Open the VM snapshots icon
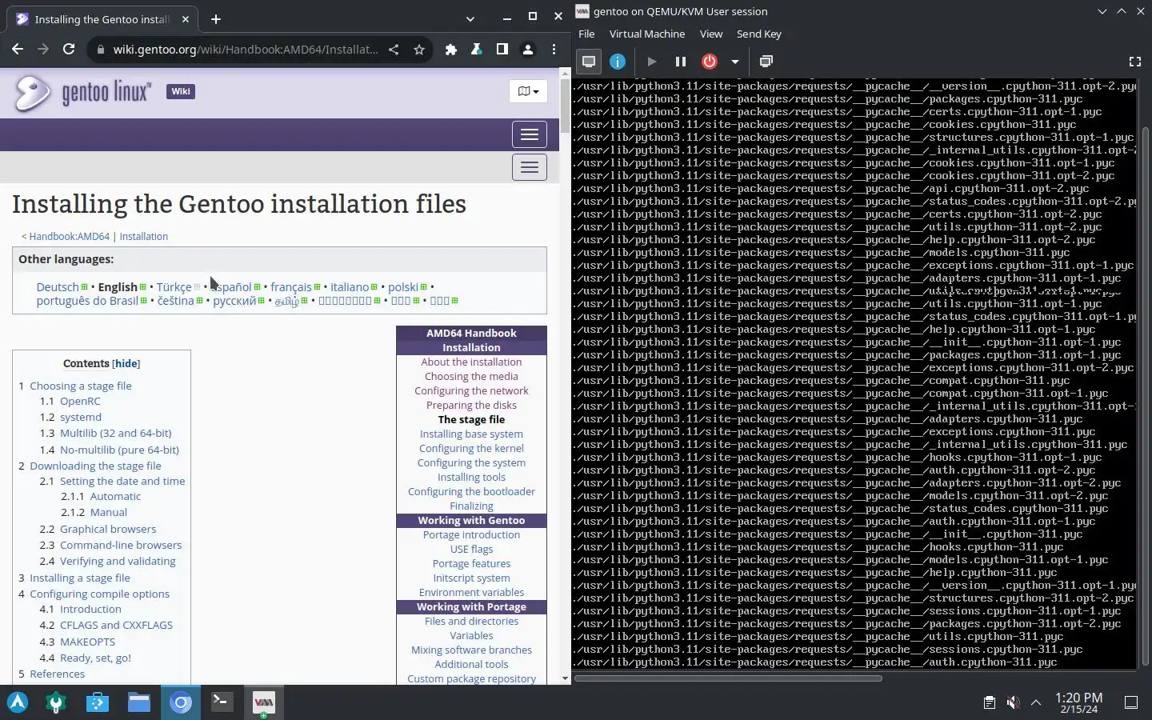 click(766, 62)
